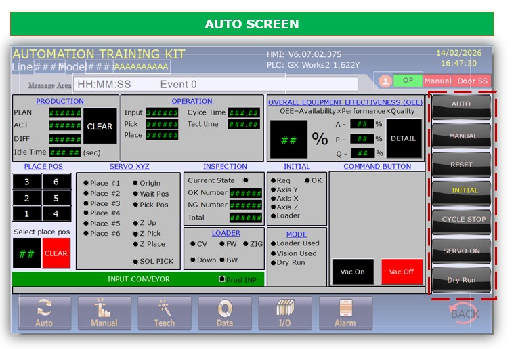Screen dimensions: 514x349
Task: Open the PLACE POS link
Action: pos(43,166)
